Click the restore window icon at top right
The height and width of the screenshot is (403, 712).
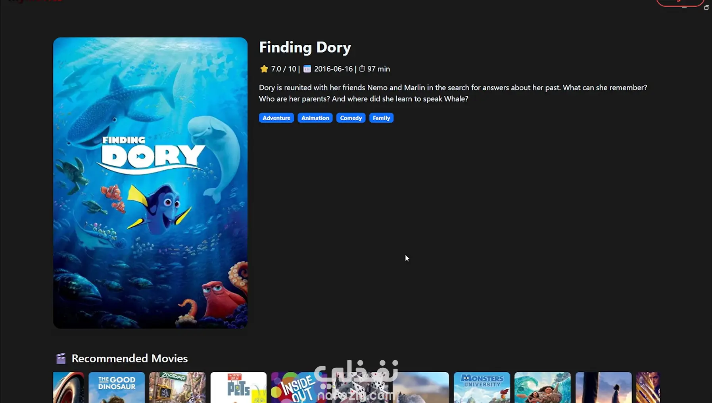click(706, 8)
